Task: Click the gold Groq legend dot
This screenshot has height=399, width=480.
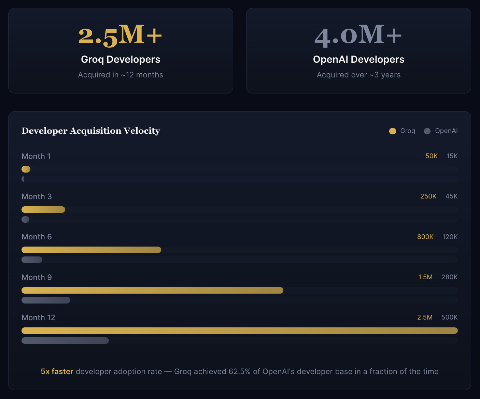Action: click(x=393, y=131)
